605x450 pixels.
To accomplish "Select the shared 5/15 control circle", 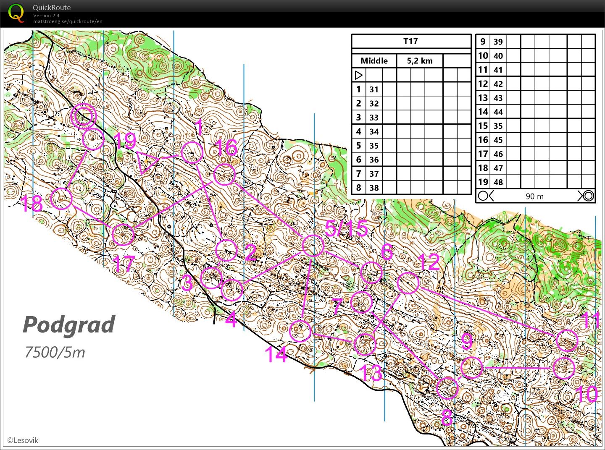I will click(x=313, y=246).
